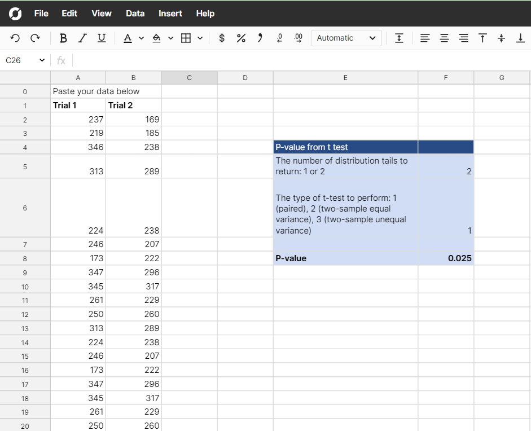Toggle underline formatting

[x=102, y=38]
